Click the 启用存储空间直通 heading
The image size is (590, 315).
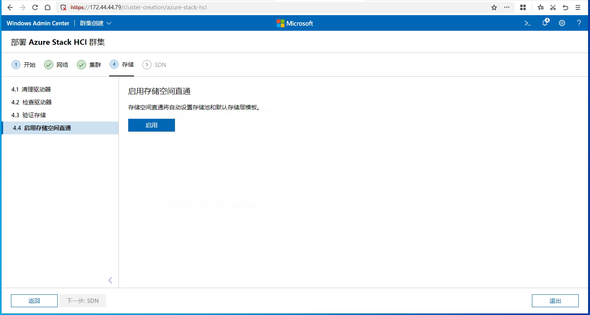click(159, 92)
